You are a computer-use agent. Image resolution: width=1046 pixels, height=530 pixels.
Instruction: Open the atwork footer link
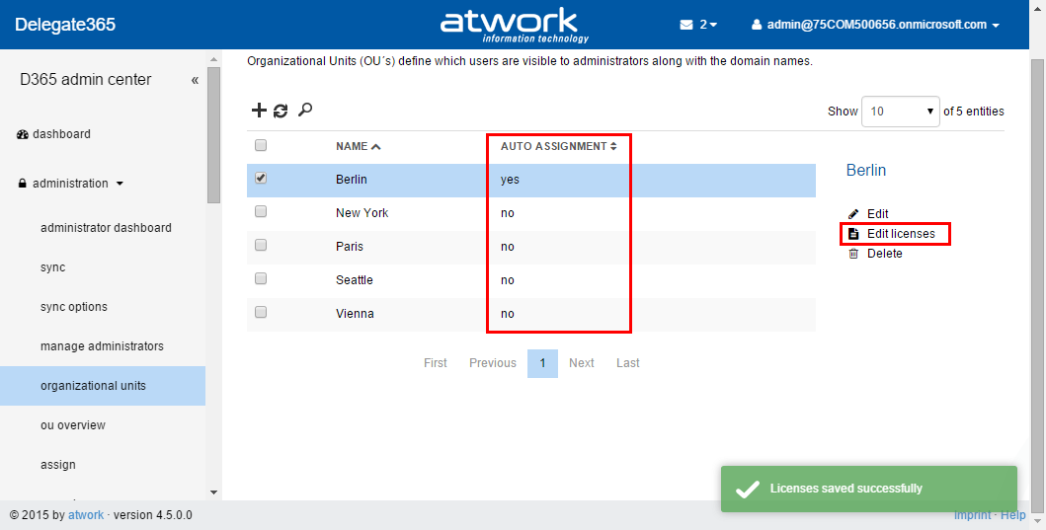click(85, 515)
